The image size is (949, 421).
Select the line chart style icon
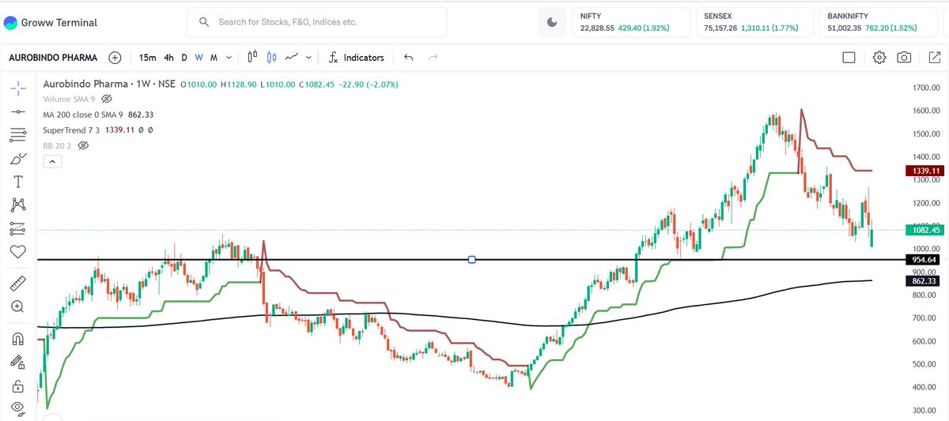tap(292, 57)
